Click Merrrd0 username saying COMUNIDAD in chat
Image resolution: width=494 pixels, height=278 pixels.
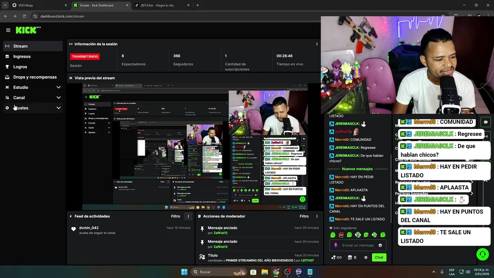pyautogui.click(x=342, y=139)
